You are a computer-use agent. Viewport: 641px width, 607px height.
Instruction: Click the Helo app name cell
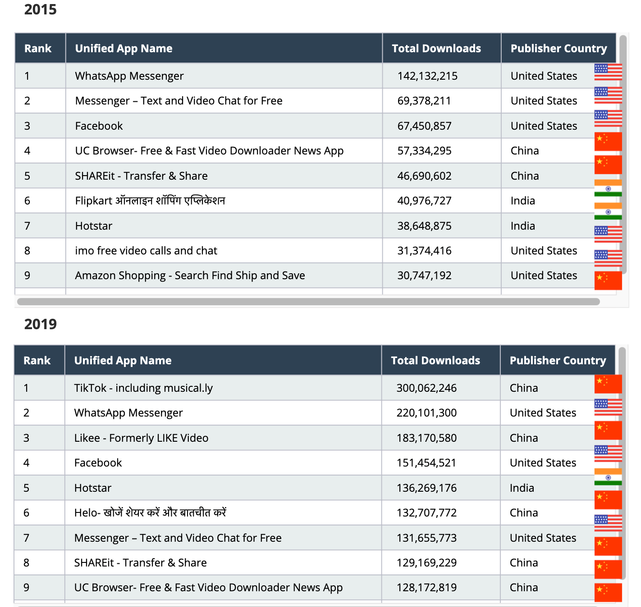150,513
